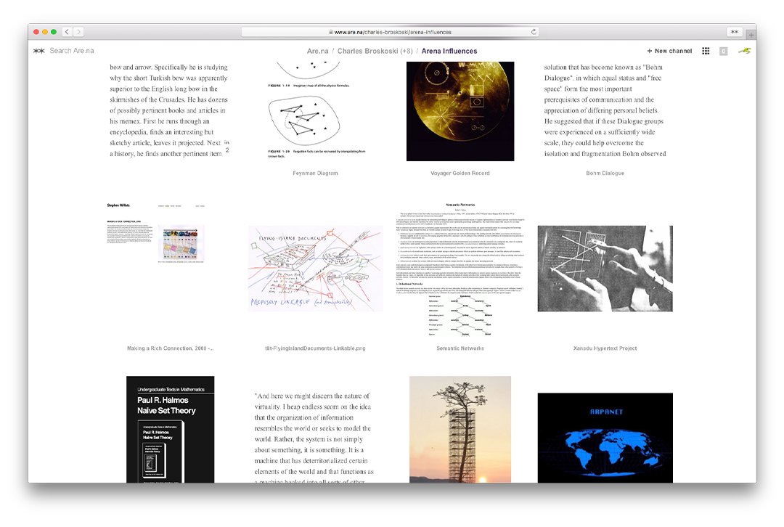784x527 pixels.
Task: Open the Naive Set Theory book cover
Action: coord(170,429)
